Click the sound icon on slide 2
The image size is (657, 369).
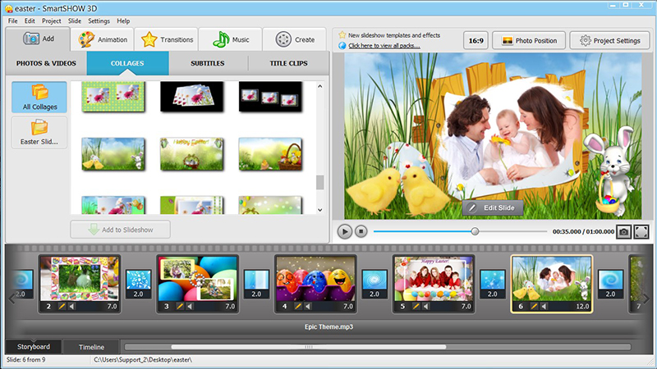click(x=71, y=306)
